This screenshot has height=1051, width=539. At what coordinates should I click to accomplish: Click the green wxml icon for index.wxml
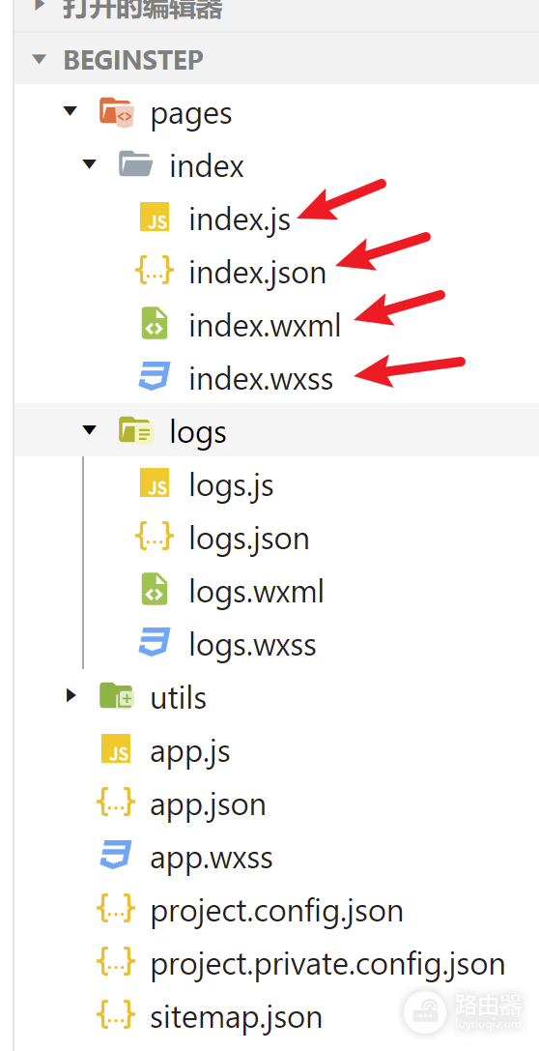click(x=155, y=324)
